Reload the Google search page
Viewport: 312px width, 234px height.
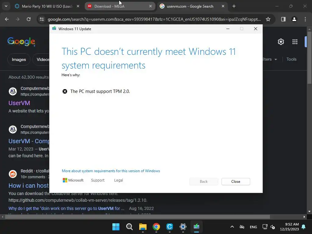[29, 19]
